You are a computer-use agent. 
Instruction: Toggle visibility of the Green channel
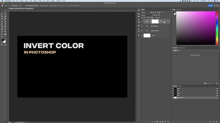pyautogui.click(x=173, y=93)
